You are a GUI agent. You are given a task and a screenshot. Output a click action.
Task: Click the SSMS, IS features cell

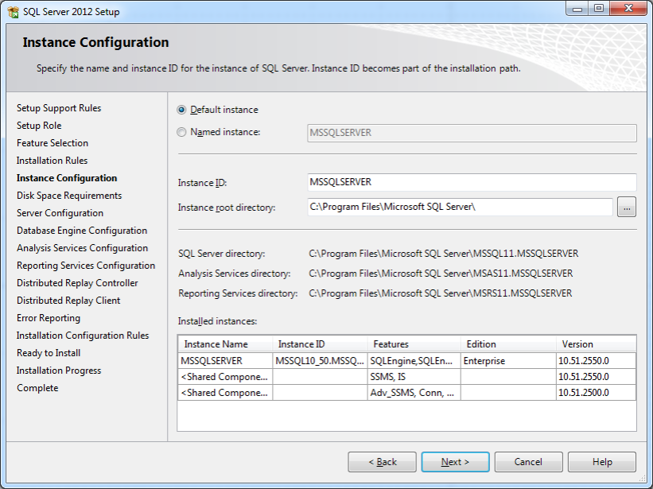[x=414, y=377]
